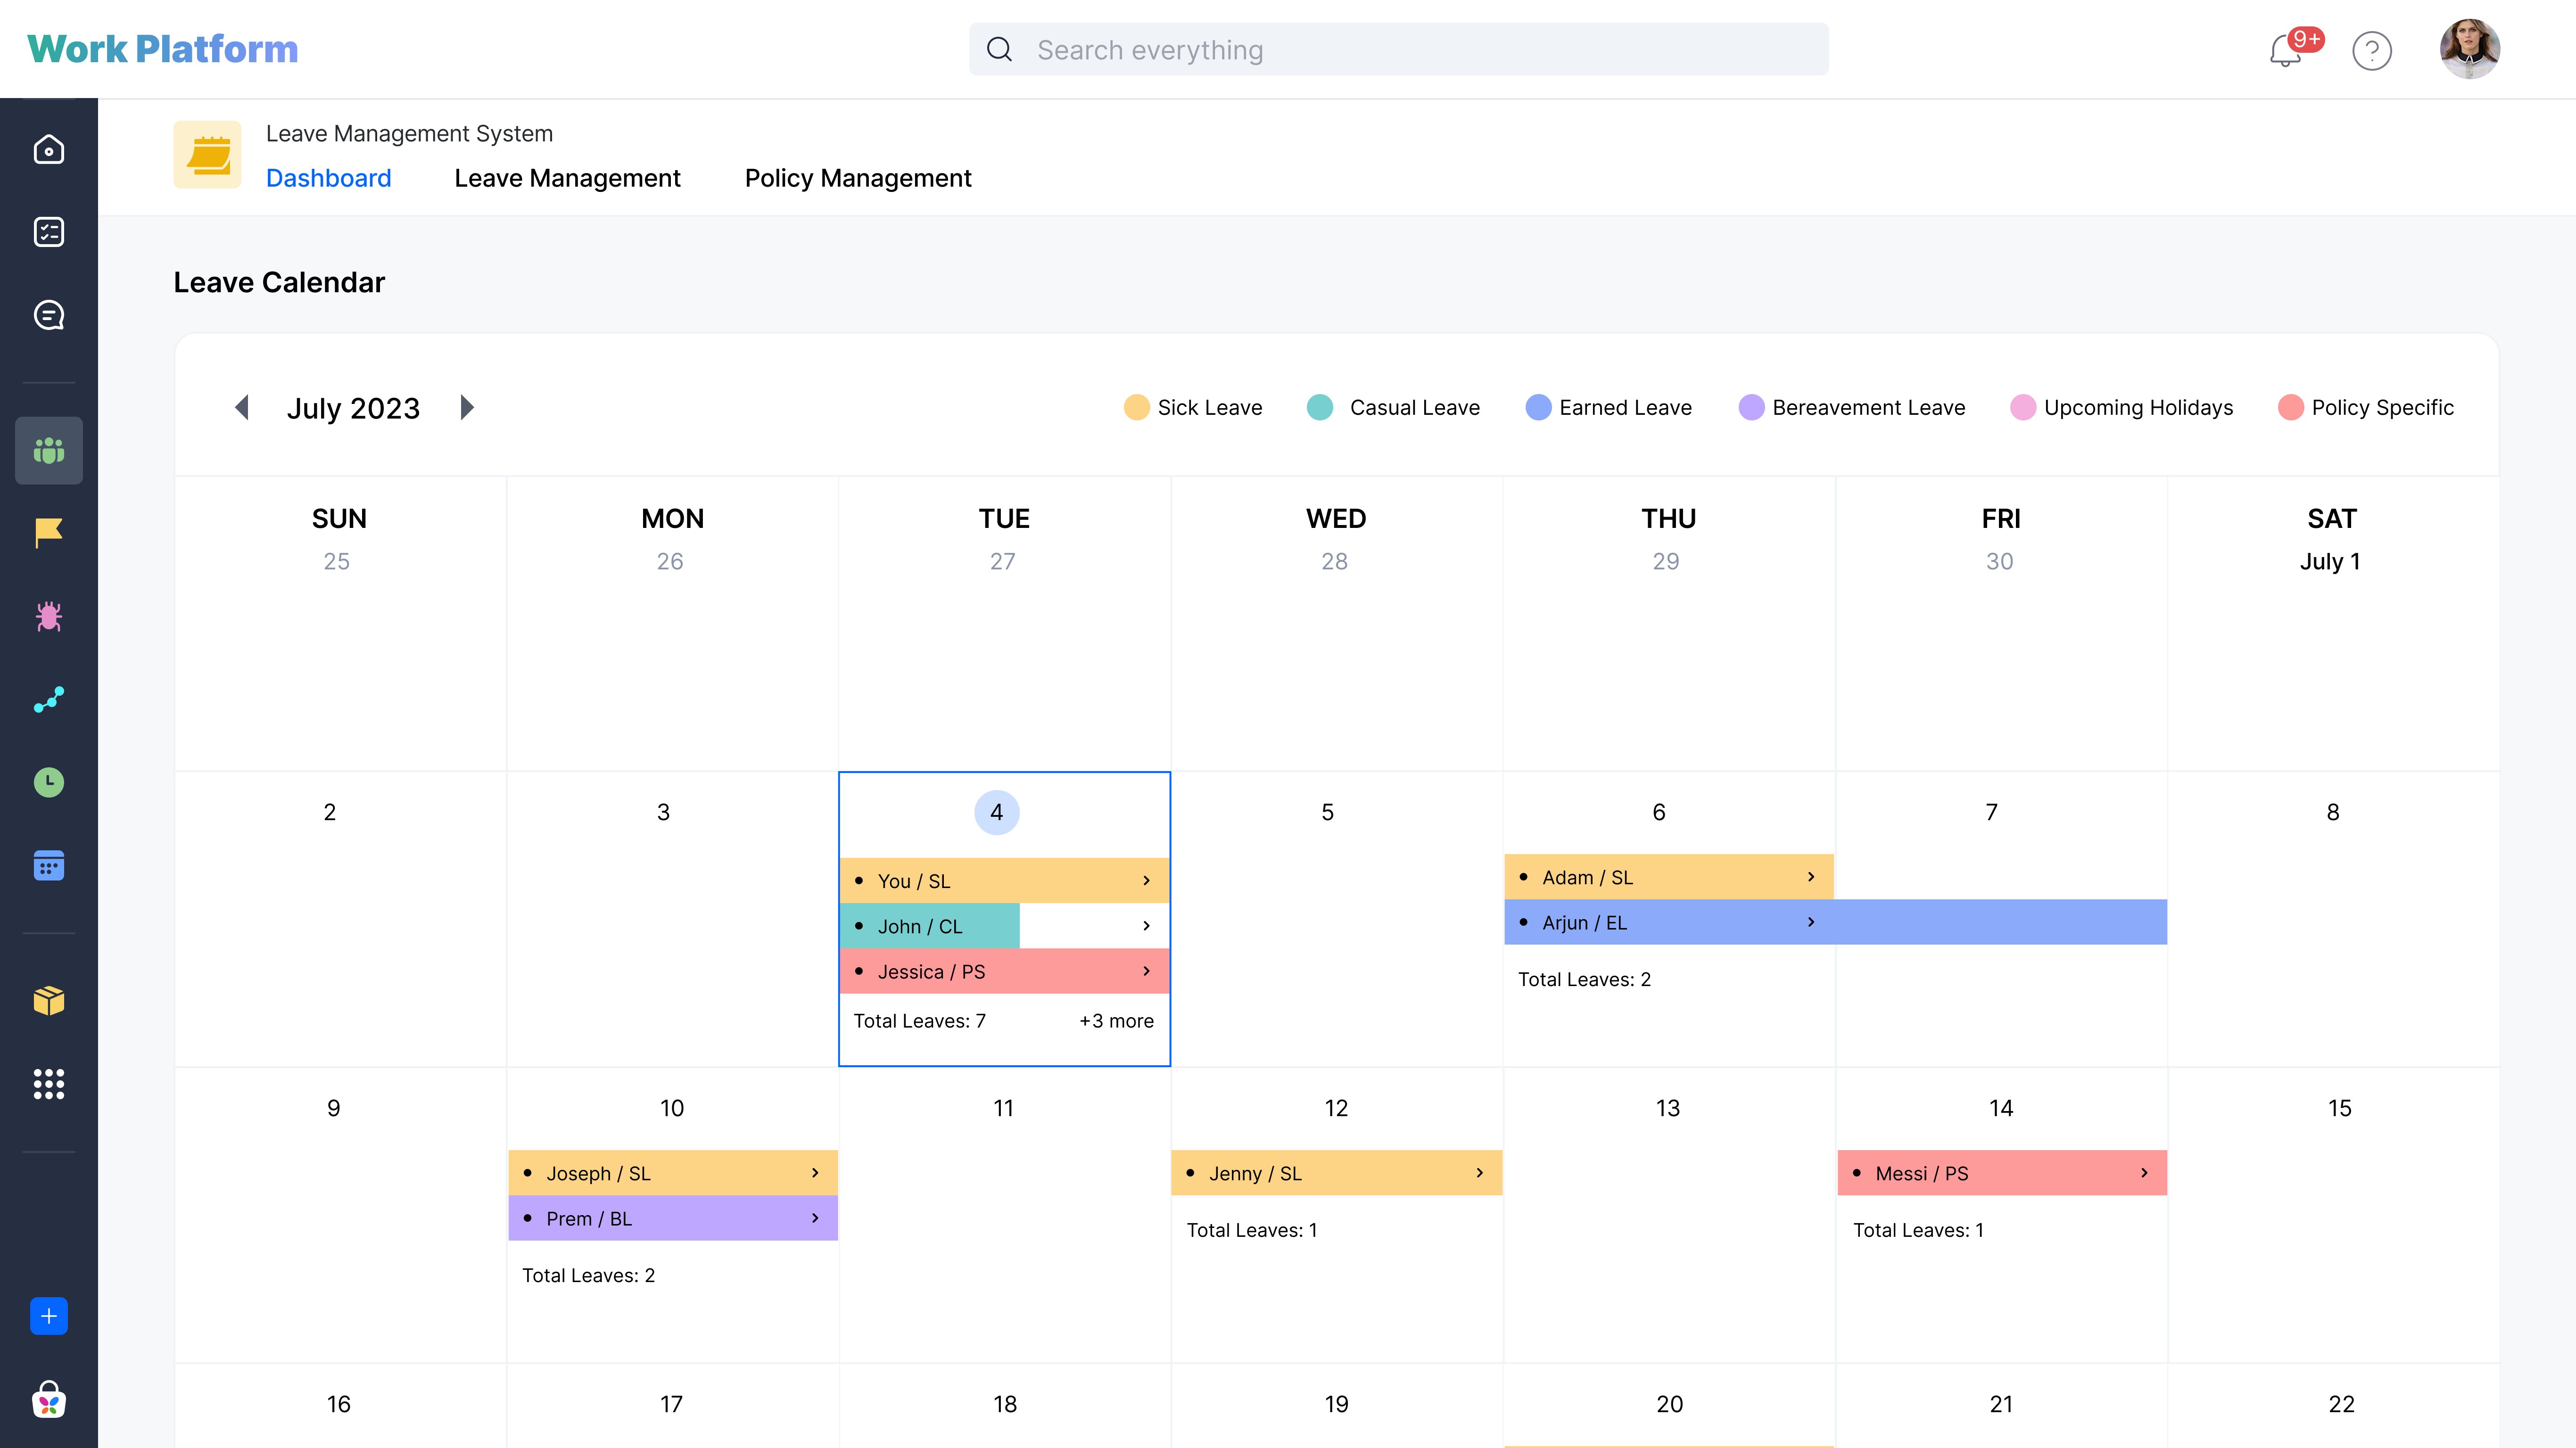The height and width of the screenshot is (1448, 2576).
Task: Select highlighted date 4 on calendar
Action: pos(996,812)
